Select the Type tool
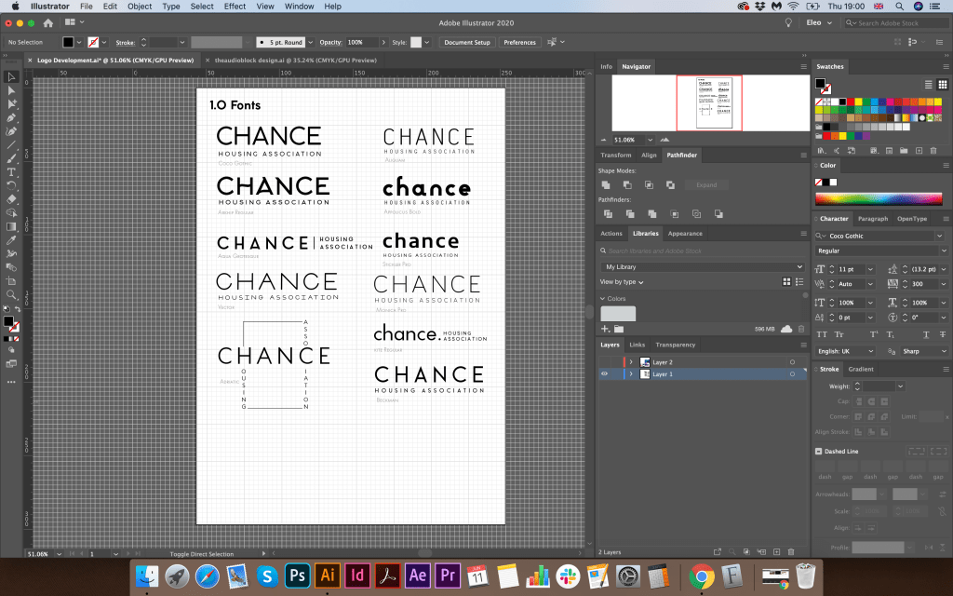This screenshot has width=953, height=596. coord(11,172)
